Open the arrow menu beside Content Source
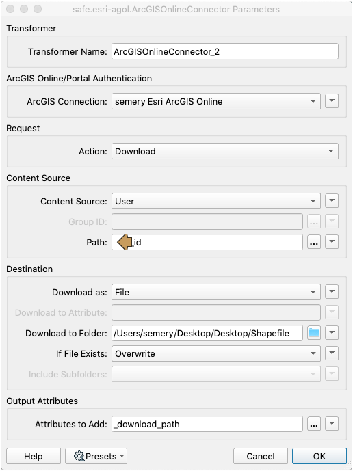 (332, 201)
